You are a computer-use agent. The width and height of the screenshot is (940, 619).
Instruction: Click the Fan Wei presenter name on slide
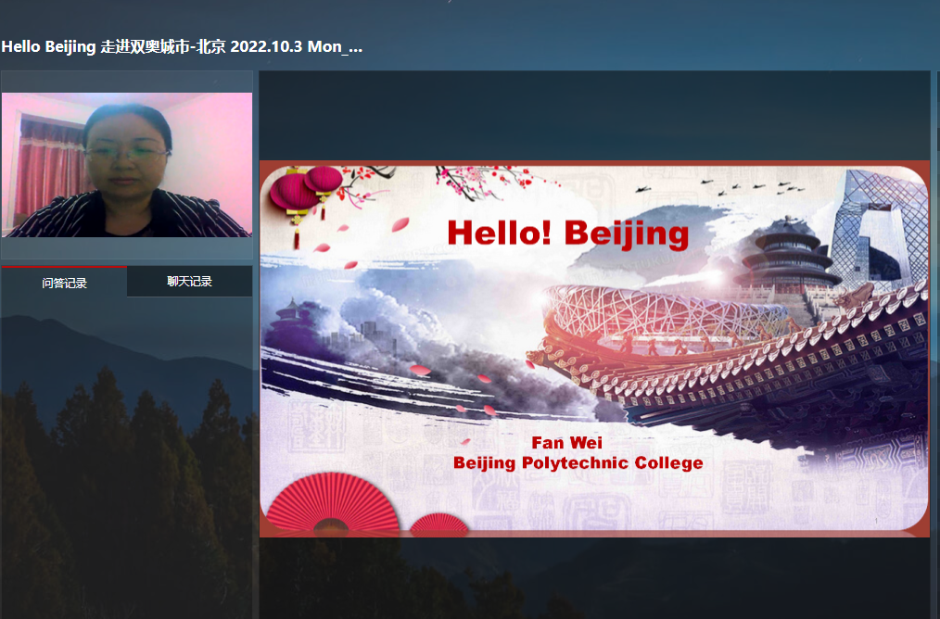click(566, 443)
